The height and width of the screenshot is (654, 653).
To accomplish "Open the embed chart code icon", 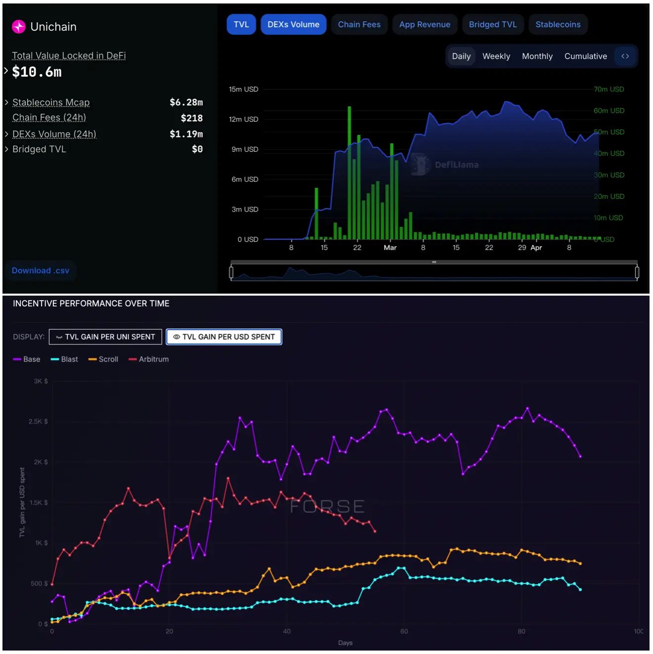I will [625, 56].
